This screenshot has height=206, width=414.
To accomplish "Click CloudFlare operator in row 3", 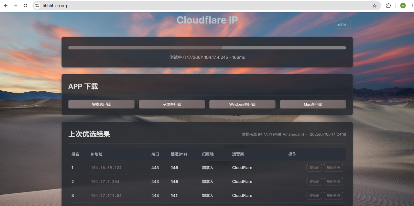I will (242, 196).
